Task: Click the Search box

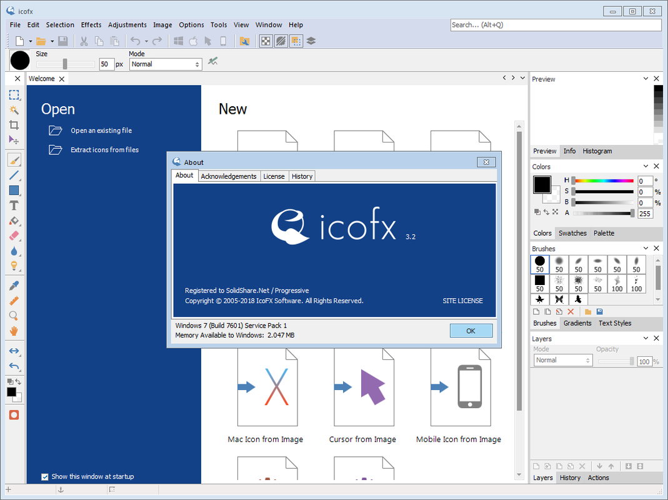Action: (x=556, y=25)
